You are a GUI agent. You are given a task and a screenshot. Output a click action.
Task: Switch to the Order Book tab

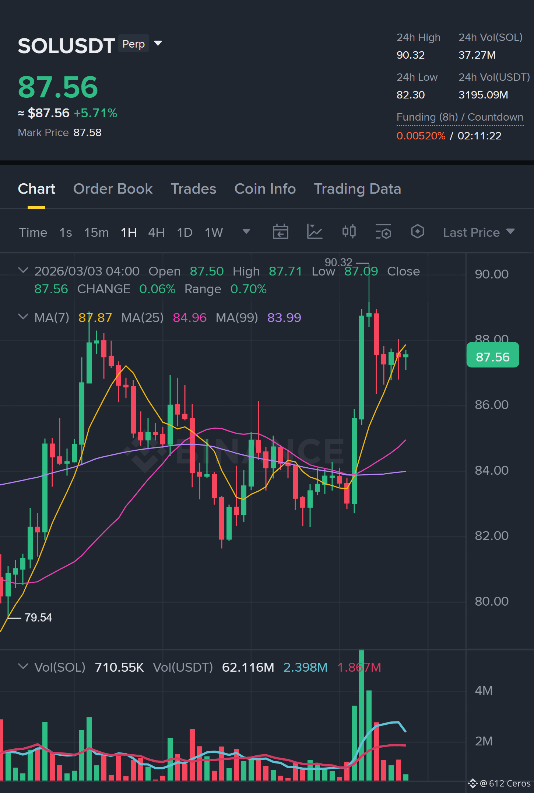coord(113,189)
